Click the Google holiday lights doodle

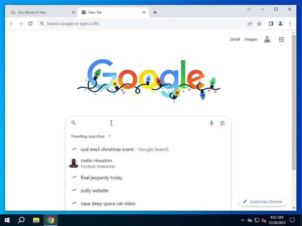149,81
